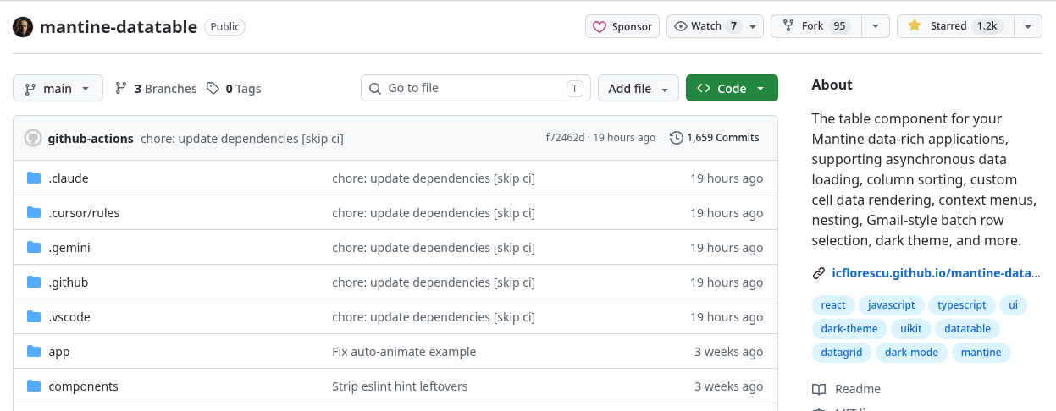Image resolution: width=1056 pixels, height=411 pixels.
Task: Click the link chain icon in About
Action: pos(819,273)
